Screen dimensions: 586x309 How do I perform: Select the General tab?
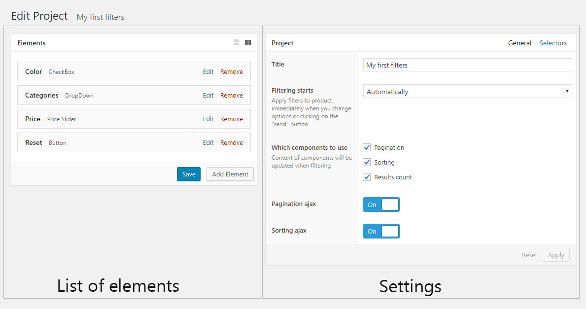[x=519, y=43]
